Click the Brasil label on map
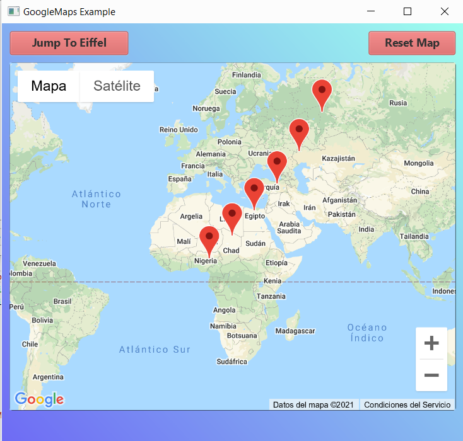The width and height of the screenshot is (463, 441). 62,301
